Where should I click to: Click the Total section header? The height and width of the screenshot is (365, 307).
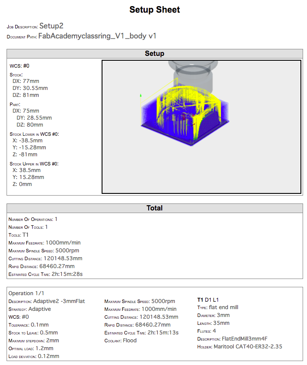155,208
